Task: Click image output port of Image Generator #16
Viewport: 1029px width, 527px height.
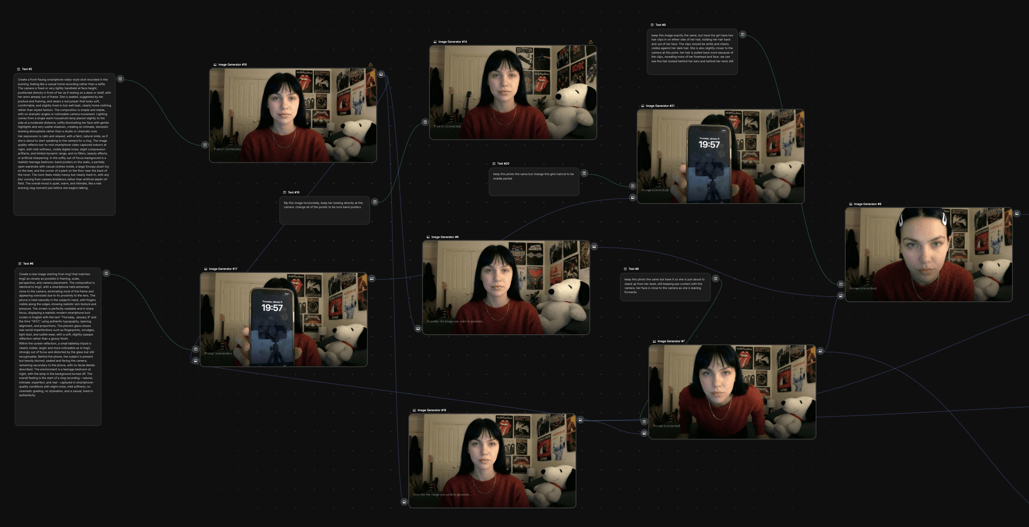Action: pyautogui.click(x=381, y=74)
